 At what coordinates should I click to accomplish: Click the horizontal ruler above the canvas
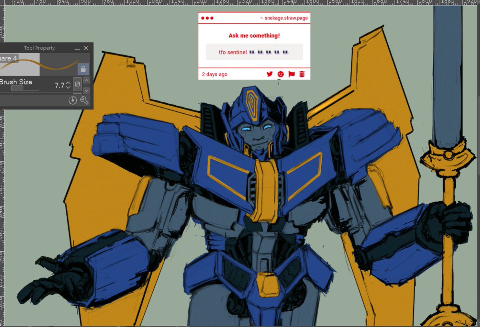pos(240,2)
